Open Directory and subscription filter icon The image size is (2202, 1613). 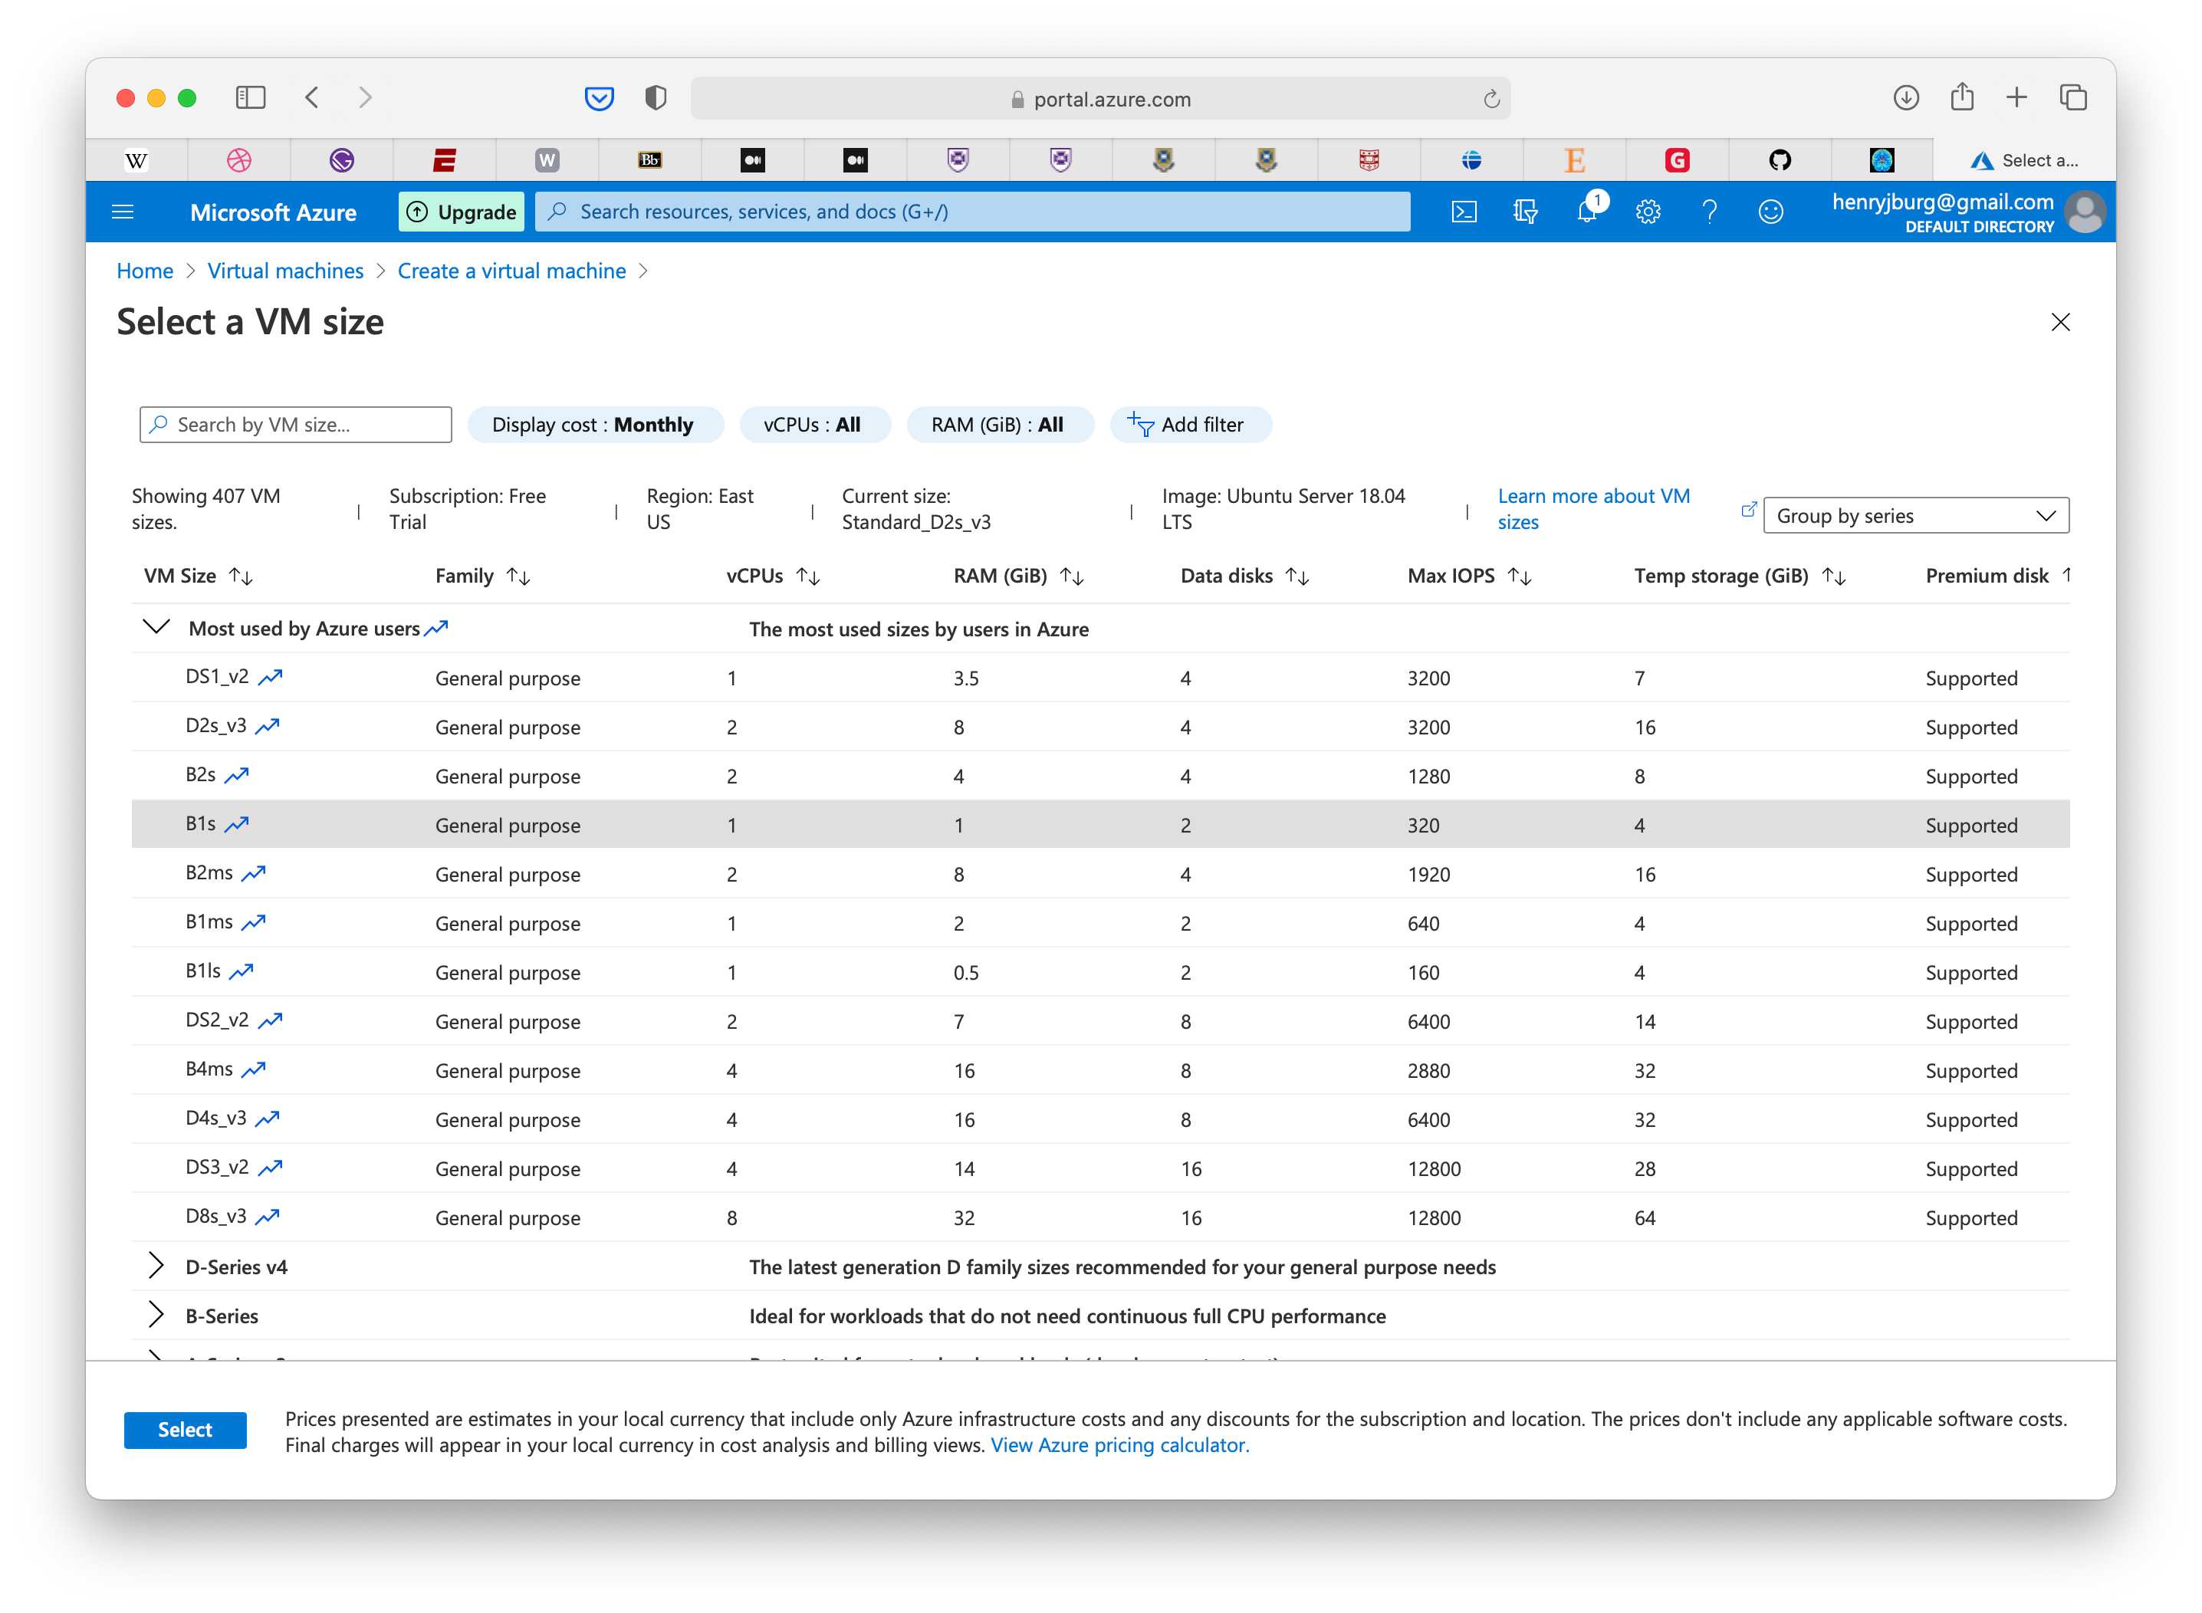[1524, 212]
